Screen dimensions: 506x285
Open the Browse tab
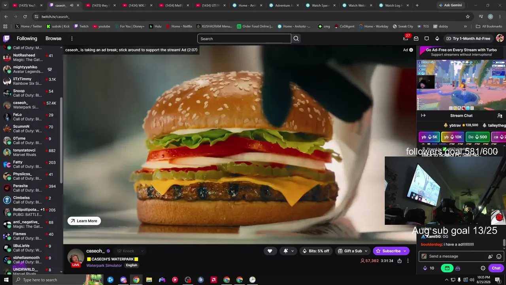[x=53, y=38]
